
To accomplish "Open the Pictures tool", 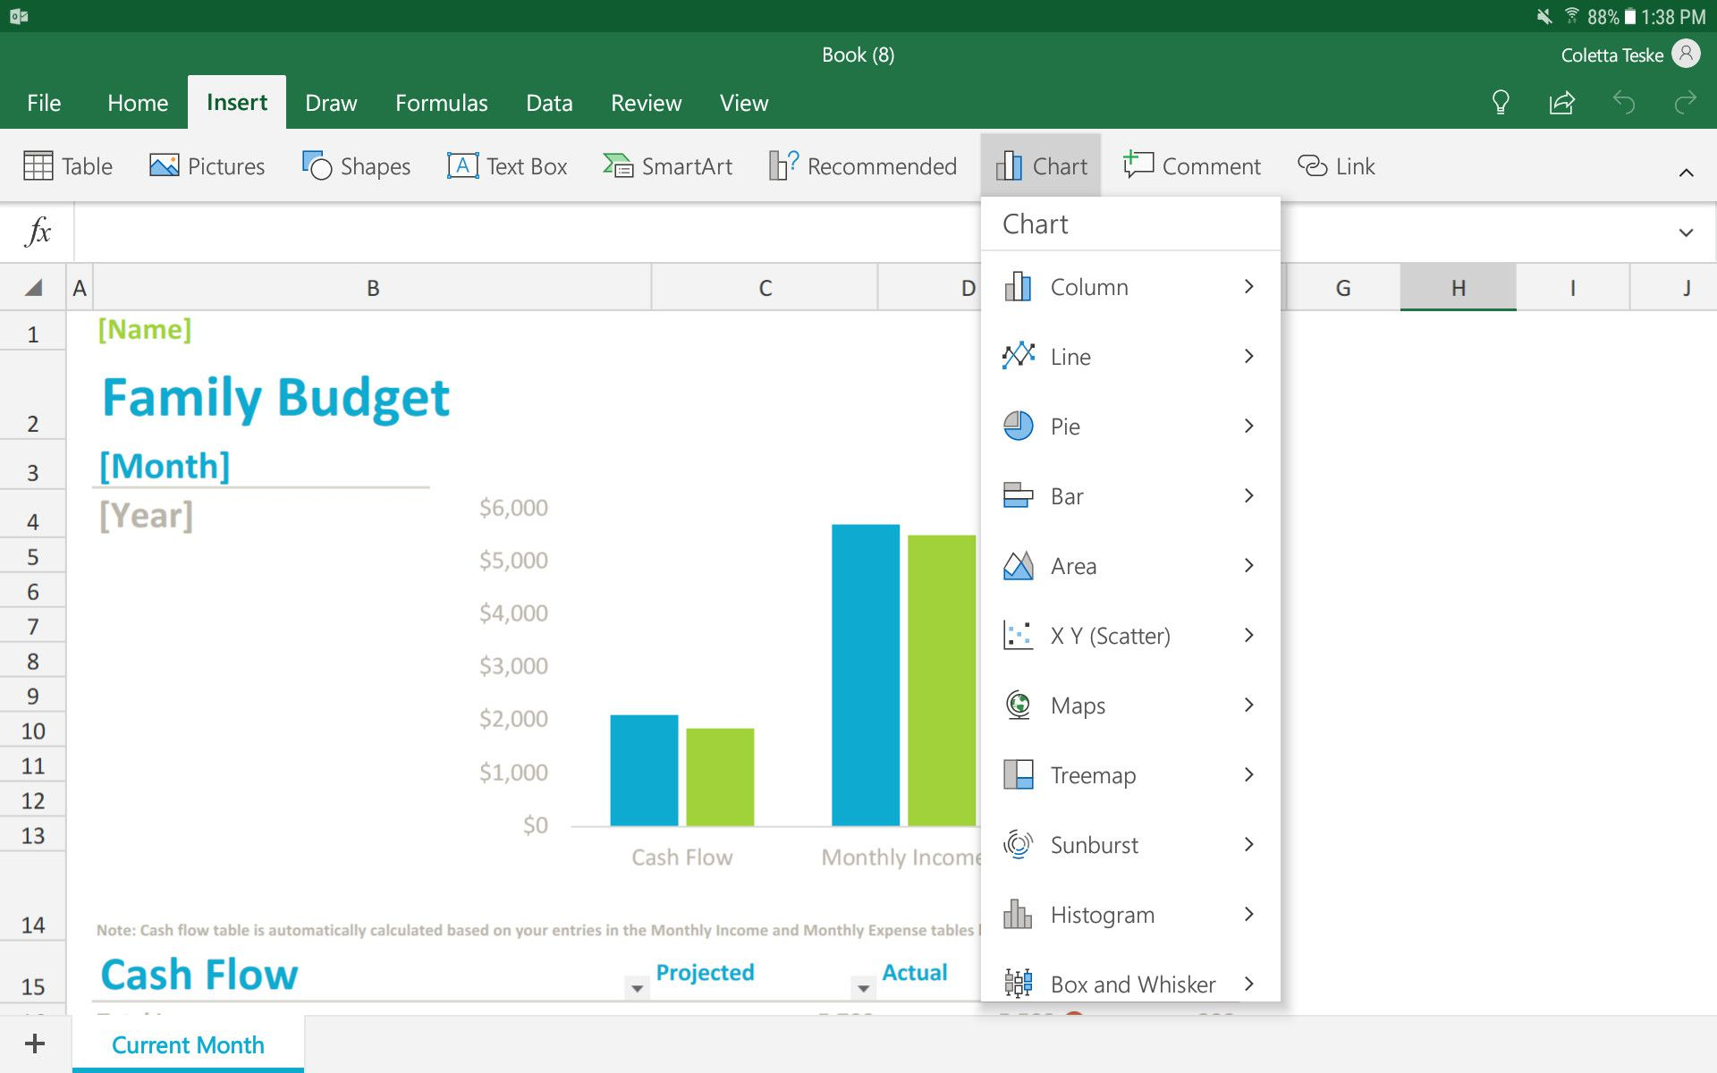I will point(207,165).
